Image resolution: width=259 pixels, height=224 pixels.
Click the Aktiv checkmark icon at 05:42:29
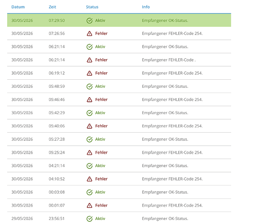[89, 113]
